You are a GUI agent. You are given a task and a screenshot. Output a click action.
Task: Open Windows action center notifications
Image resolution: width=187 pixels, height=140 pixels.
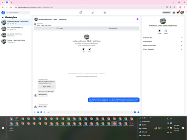(183, 128)
